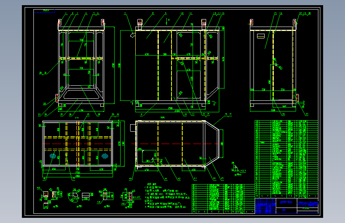Click callout number 15 above side view
This screenshot has height=223, width=345.
pyautogui.click(x=275, y=13)
